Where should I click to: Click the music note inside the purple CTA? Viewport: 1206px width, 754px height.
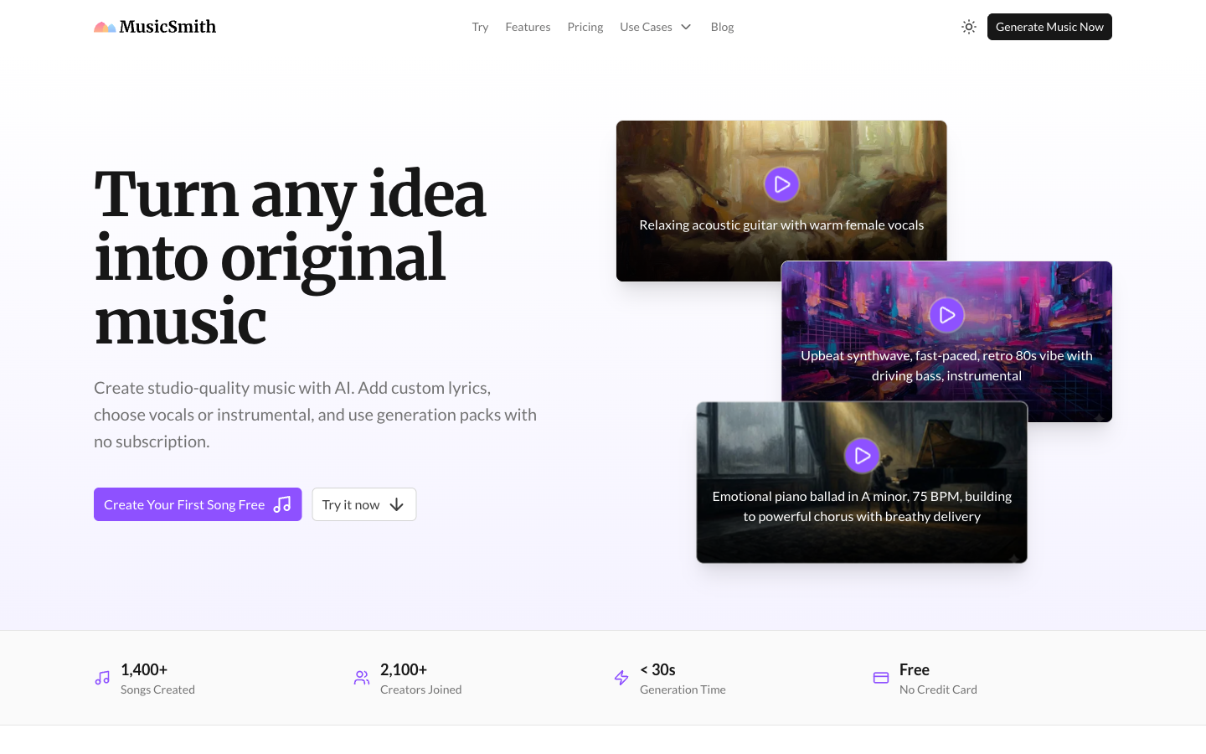[282, 504]
